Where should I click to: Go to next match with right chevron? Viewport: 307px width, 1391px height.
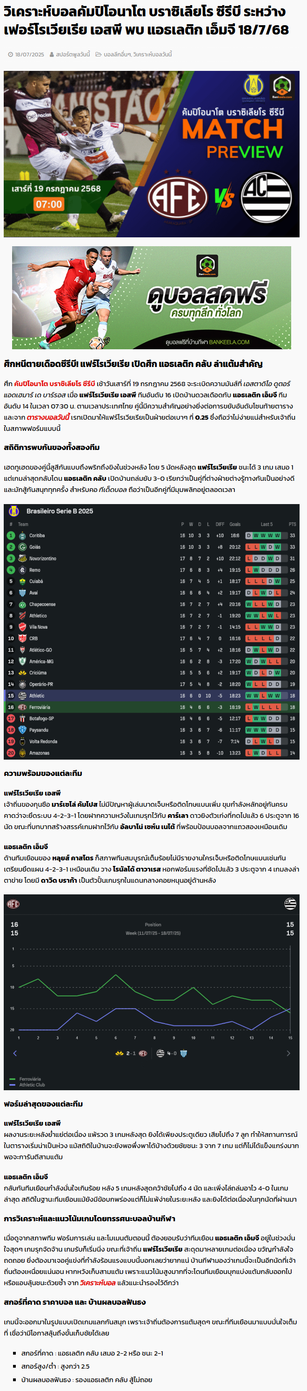click(x=288, y=1053)
